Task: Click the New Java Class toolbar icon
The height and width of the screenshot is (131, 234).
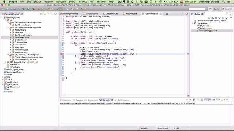Action: (x=42, y=9)
